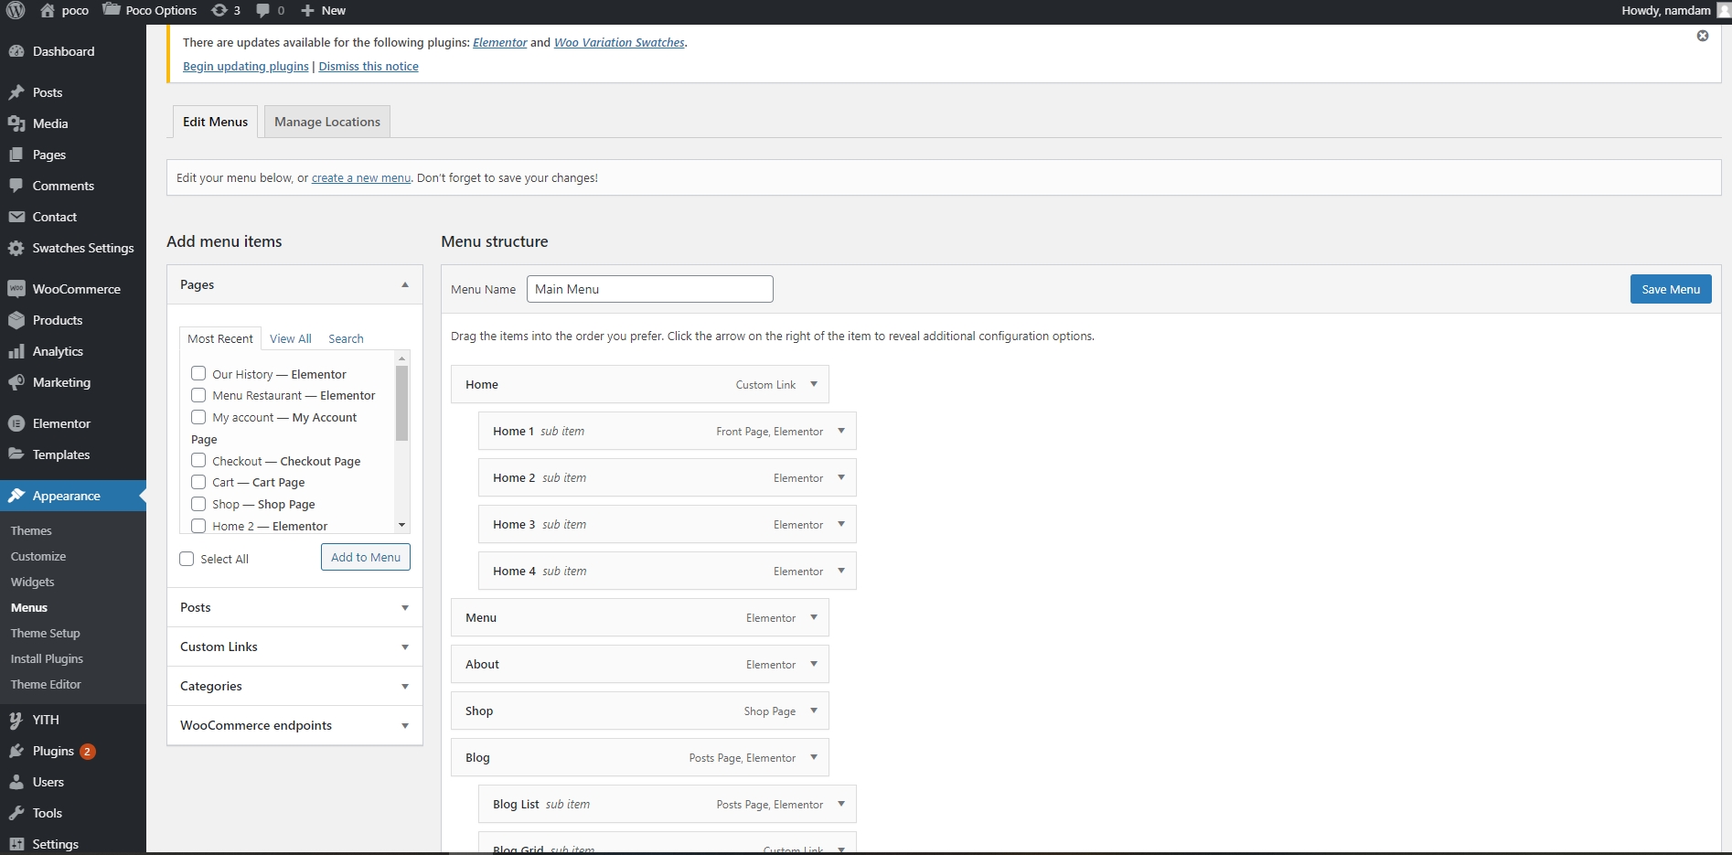Dismiss the plugin update notice with X icon
The height and width of the screenshot is (855, 1732).
click(1702, 36)
